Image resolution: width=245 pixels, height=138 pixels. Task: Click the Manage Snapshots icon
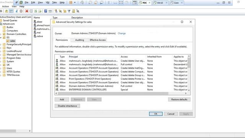click(102, 3)
